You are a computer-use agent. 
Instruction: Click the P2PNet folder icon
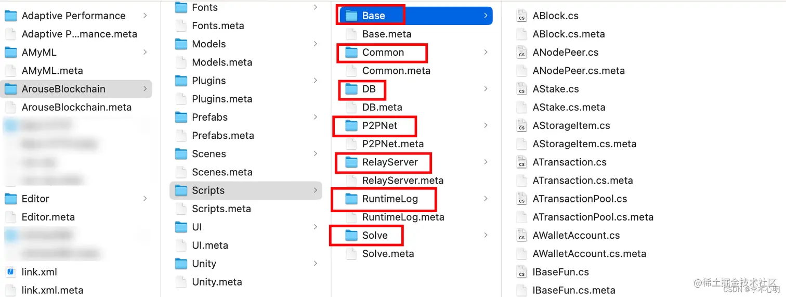click(351, 126)
